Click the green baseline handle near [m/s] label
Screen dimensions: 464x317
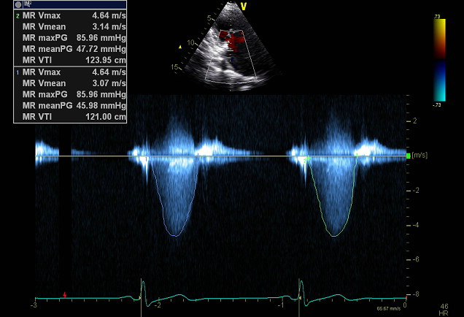408,156
